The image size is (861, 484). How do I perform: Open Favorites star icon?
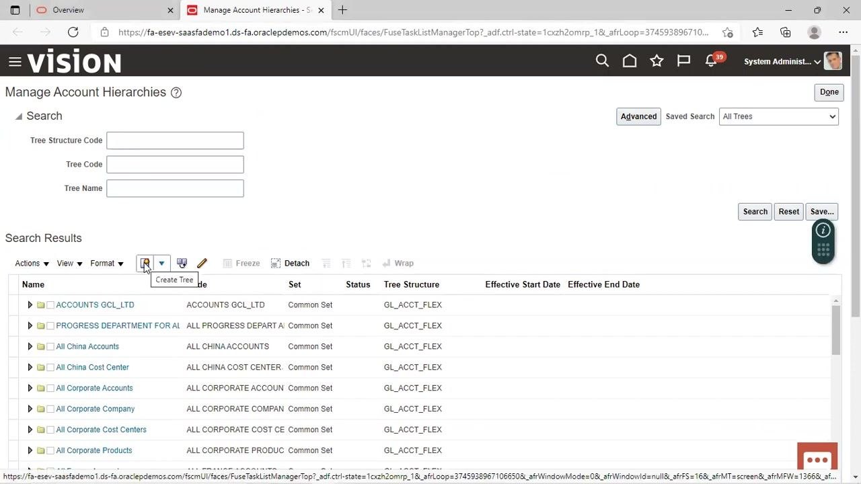pos(657,61)
